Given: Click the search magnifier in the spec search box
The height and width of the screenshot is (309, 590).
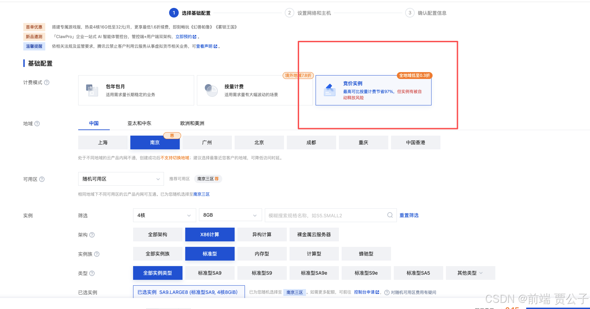Looking at the screenshot, I should 390,215.
